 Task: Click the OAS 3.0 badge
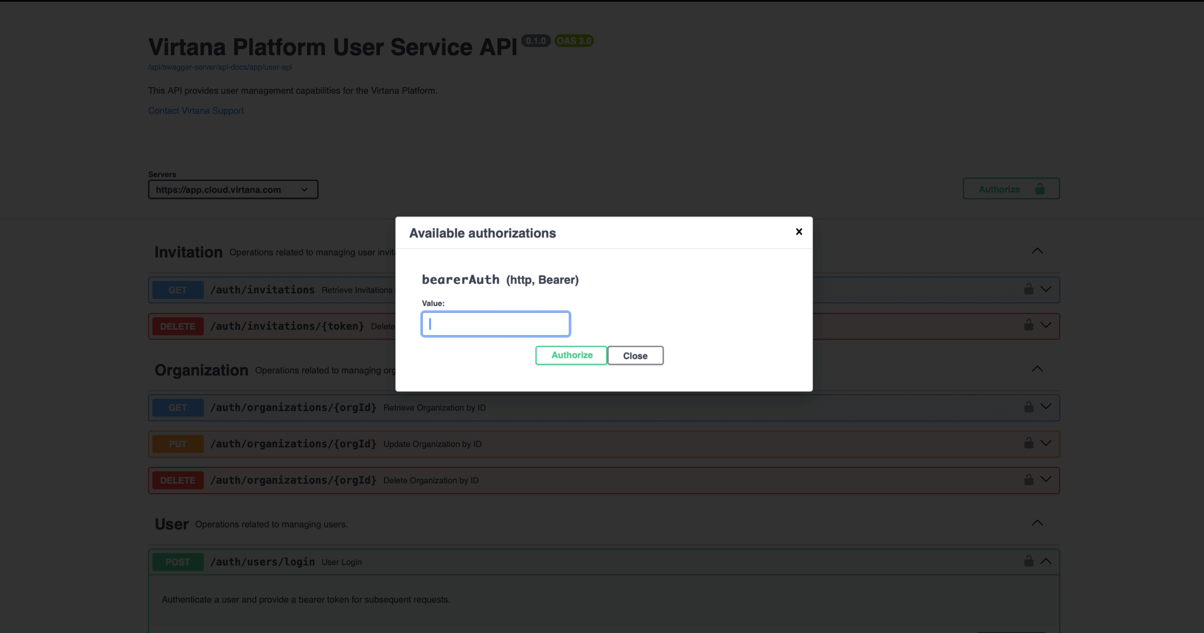[574, 41]
